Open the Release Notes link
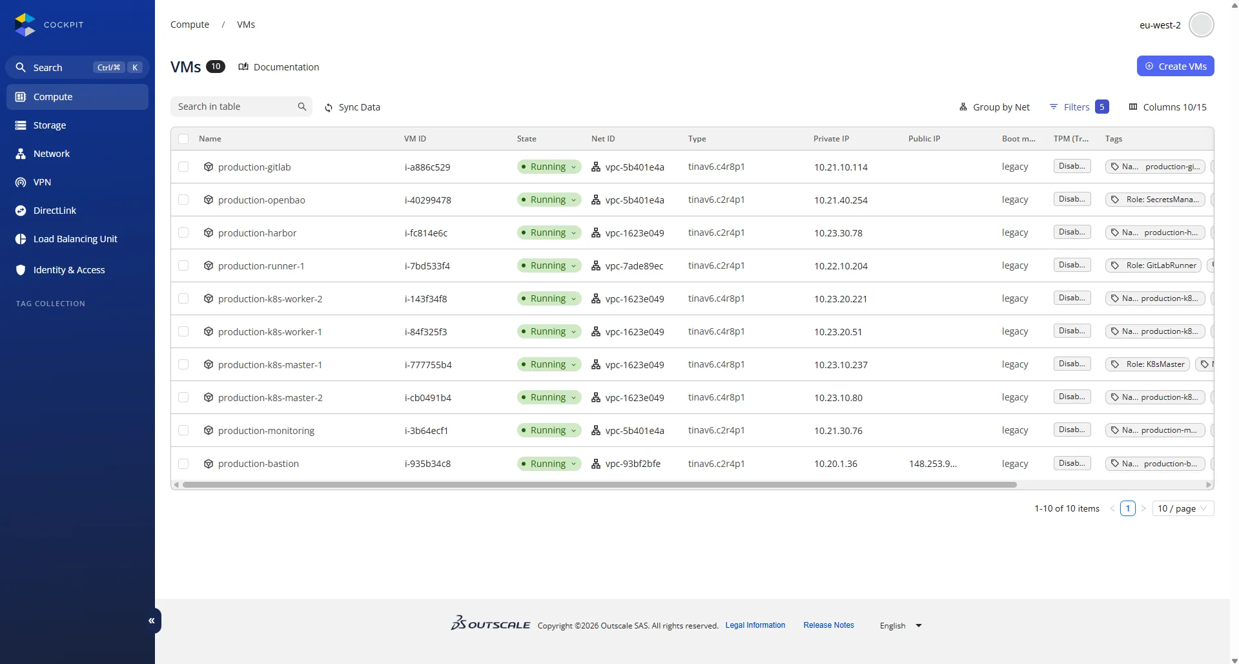The height and width of the screenshot is (664, 1239). click(x=828, y=625)
